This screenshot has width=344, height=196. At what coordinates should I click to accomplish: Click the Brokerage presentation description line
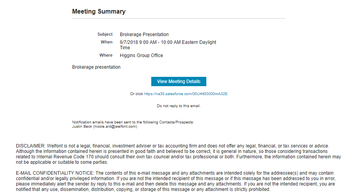coord(96,67)
